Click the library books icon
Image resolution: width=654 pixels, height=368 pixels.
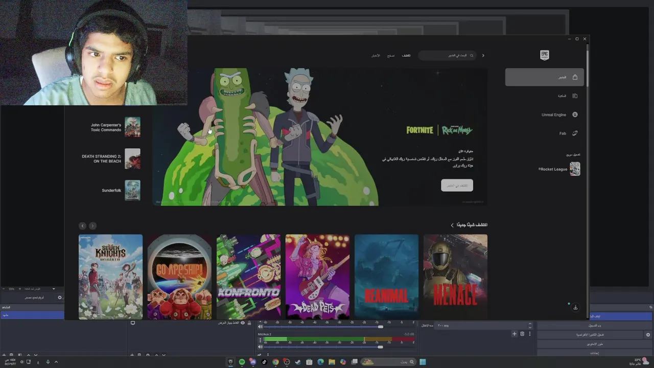575,96
